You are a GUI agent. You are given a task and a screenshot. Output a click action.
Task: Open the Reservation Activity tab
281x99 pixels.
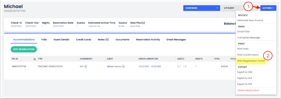(148, 40)
